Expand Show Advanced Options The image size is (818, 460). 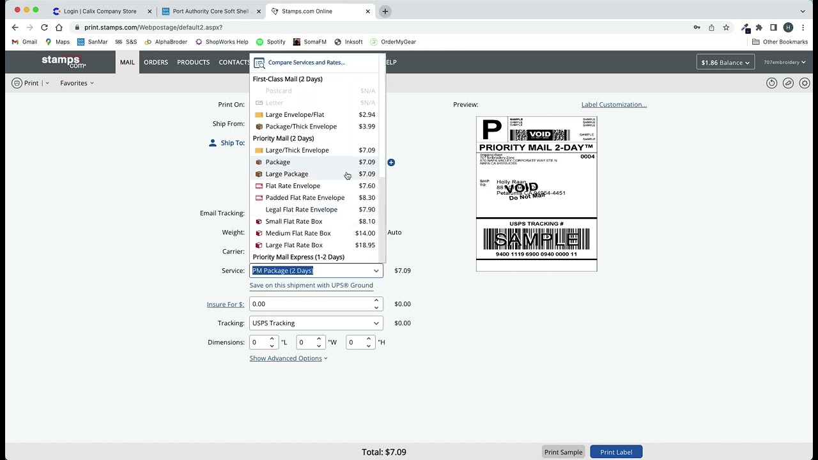click(x=288, y=358)
